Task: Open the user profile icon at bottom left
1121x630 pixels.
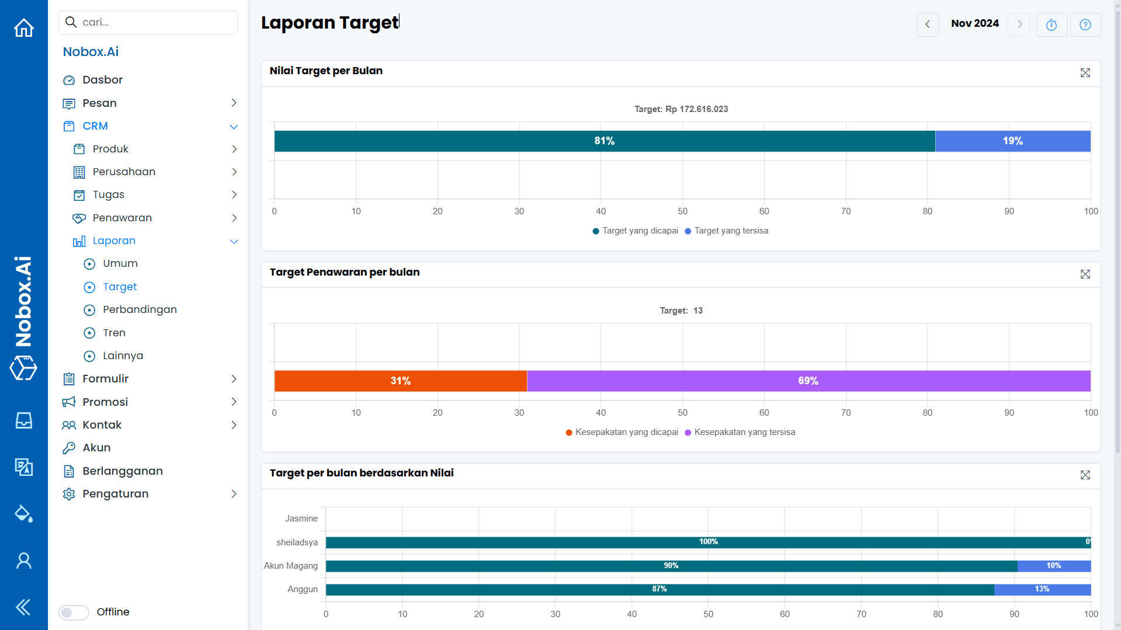Action: (23, 561)
